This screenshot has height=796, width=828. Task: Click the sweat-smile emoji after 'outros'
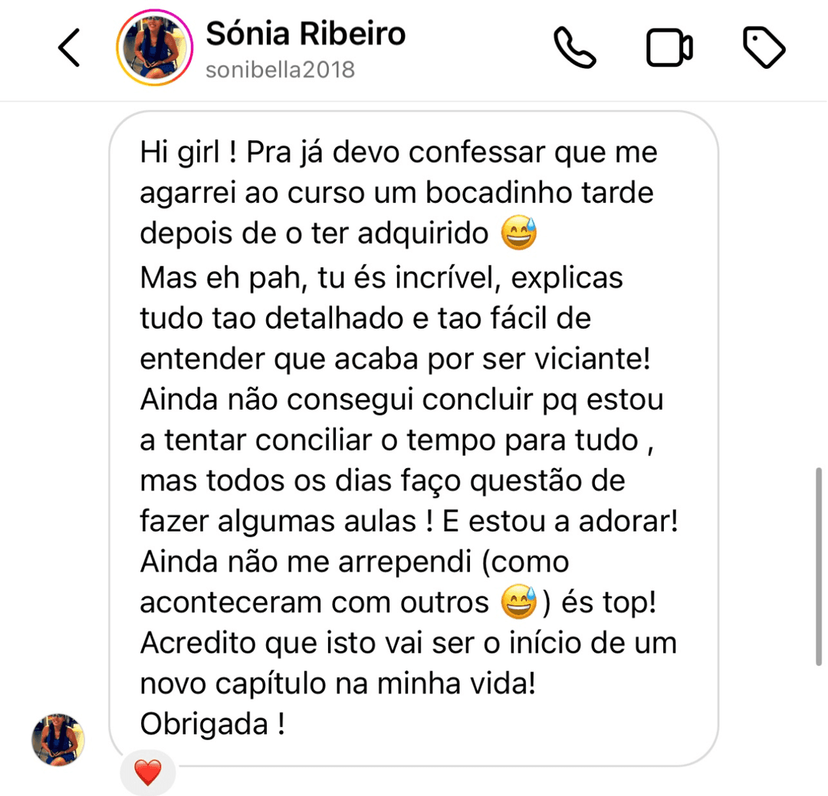518,604
